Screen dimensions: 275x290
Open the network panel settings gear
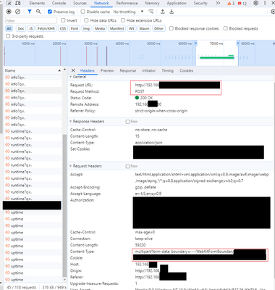[273, 12]
